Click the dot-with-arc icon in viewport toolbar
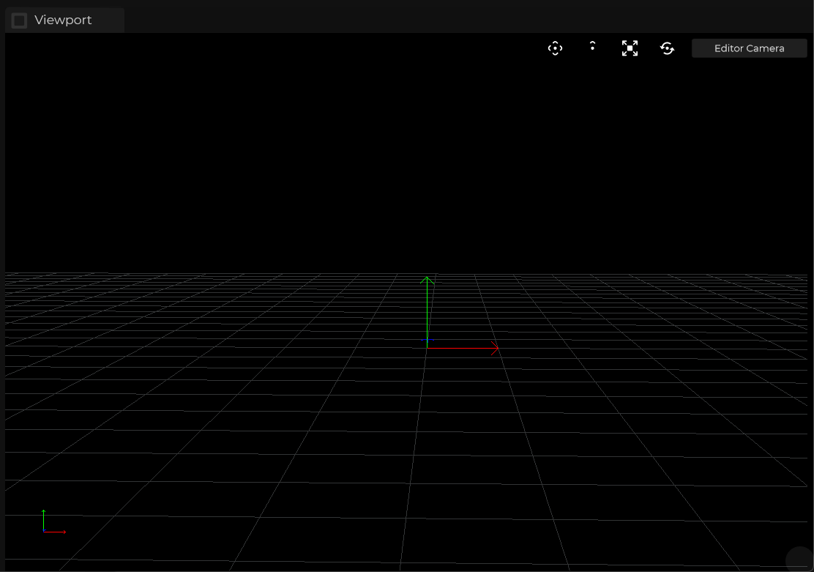Image resolution: width=814 pixels, height=572 pixels. (592, 46)
